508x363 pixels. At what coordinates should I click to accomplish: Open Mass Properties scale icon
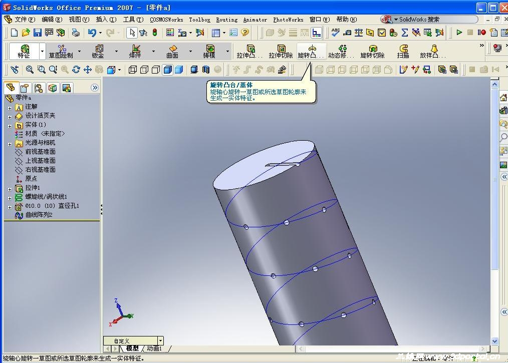coord(359,33)
